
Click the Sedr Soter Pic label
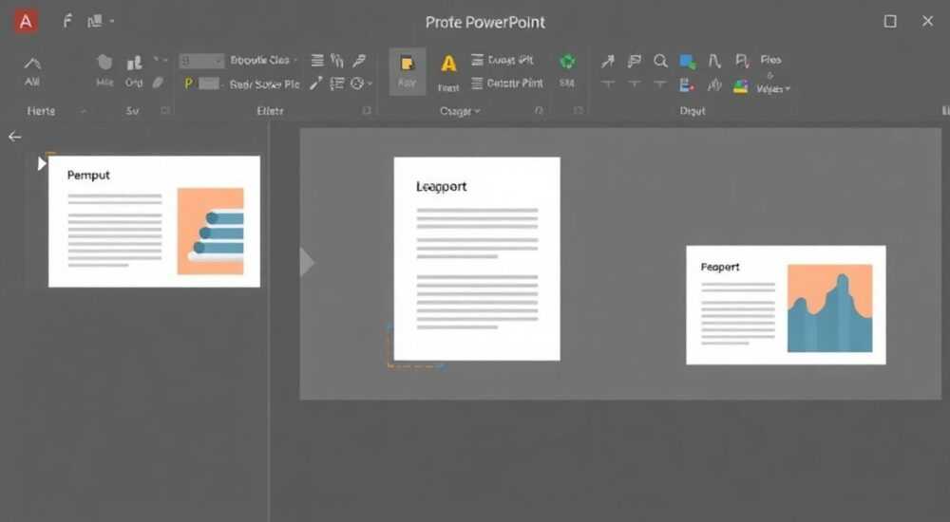265,84
